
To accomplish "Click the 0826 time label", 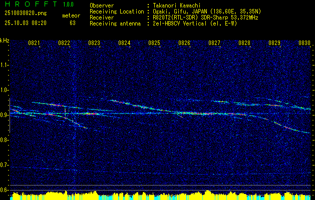I will point(184,42).
